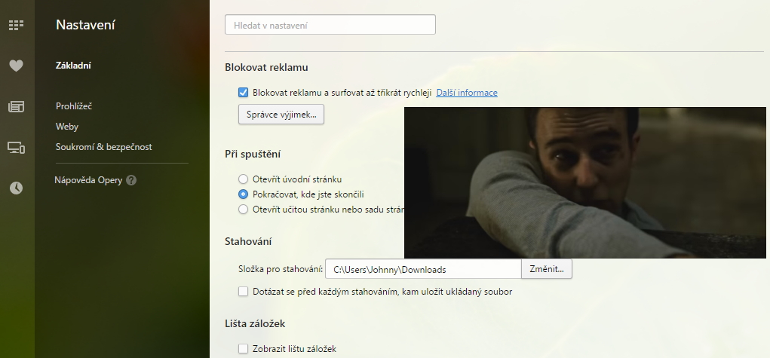Open Tabs from devices sidebar icon
The image size is (770, 358).
point(16,147)
